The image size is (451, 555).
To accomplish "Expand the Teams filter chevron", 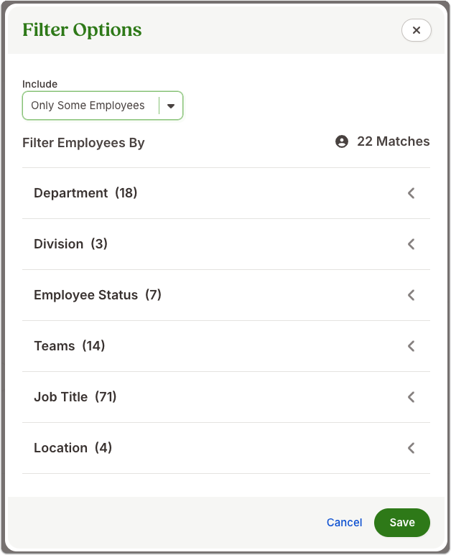I will (x=411, y=346).
